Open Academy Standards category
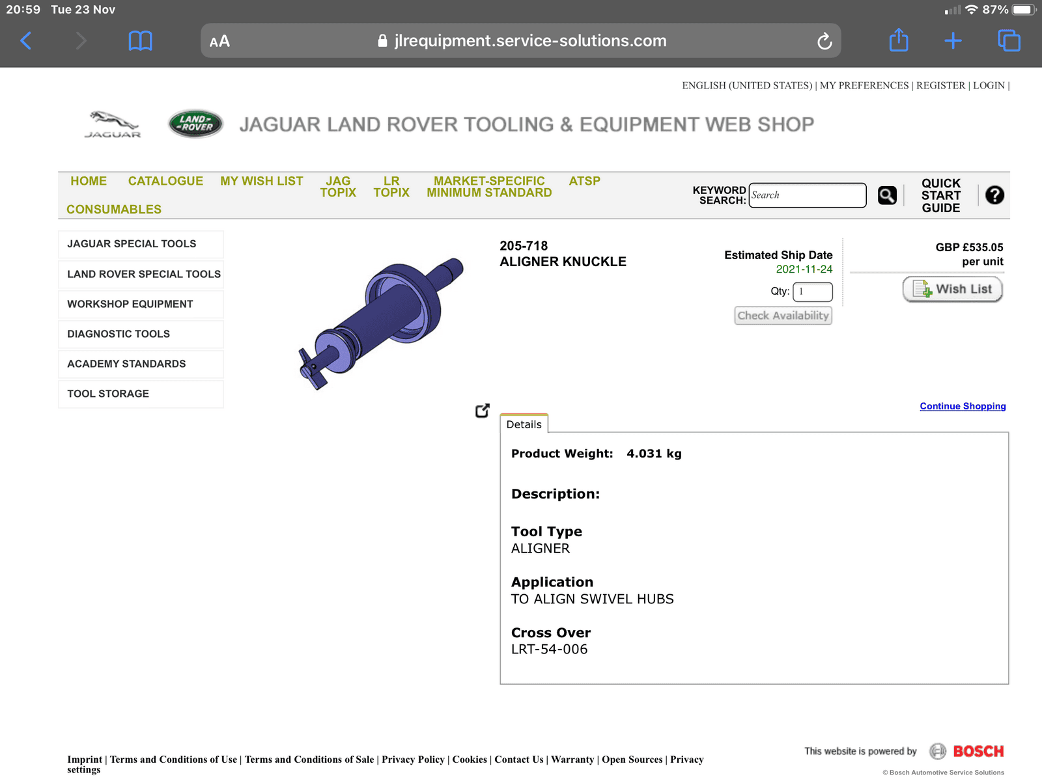1042x781 pixels. pos(141,364)
